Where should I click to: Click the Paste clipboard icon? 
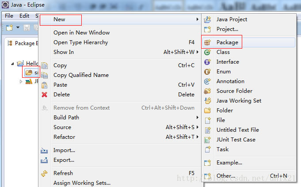pyautogui.click(x=44, y=85)
